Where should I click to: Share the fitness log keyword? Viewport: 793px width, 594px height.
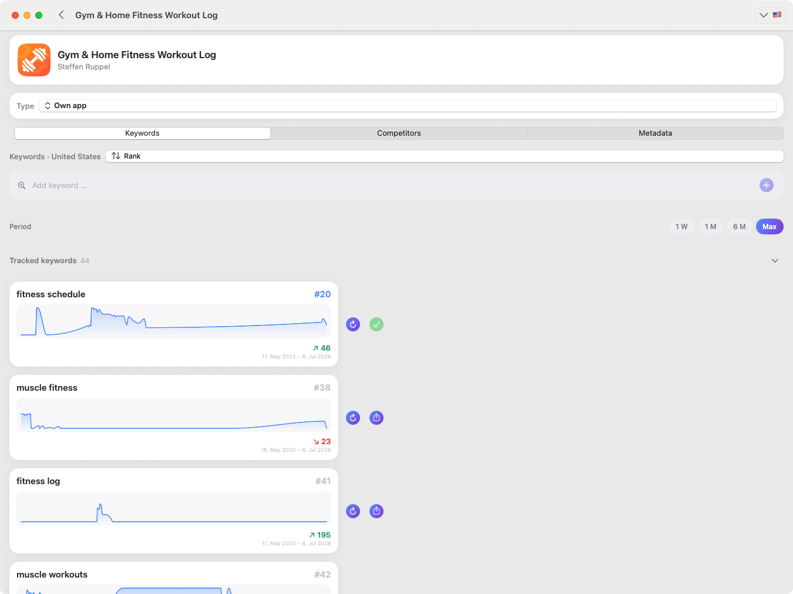pyautogui.click(x=377, y=511)
